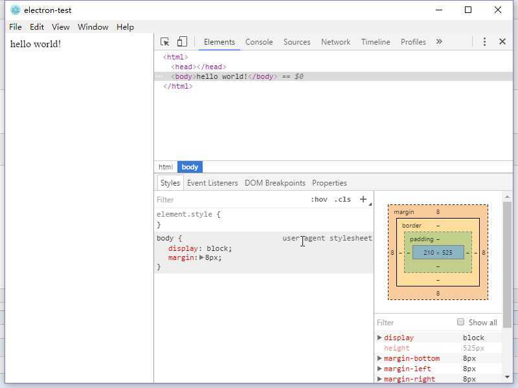Viewport: 518px width, 388px height.
Task: Click the display: block declaration
Action: pyautogui.click(x=200, y=248)
